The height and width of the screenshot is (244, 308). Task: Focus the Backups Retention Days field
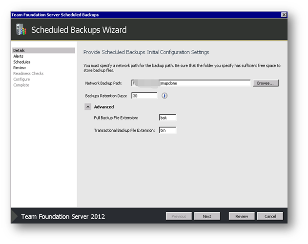pos(144,96)
